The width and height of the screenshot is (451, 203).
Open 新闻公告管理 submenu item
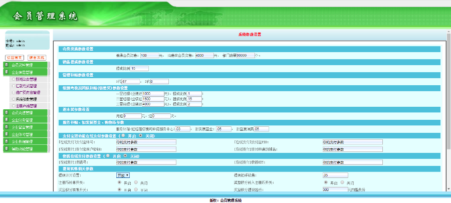pos(27,79)
